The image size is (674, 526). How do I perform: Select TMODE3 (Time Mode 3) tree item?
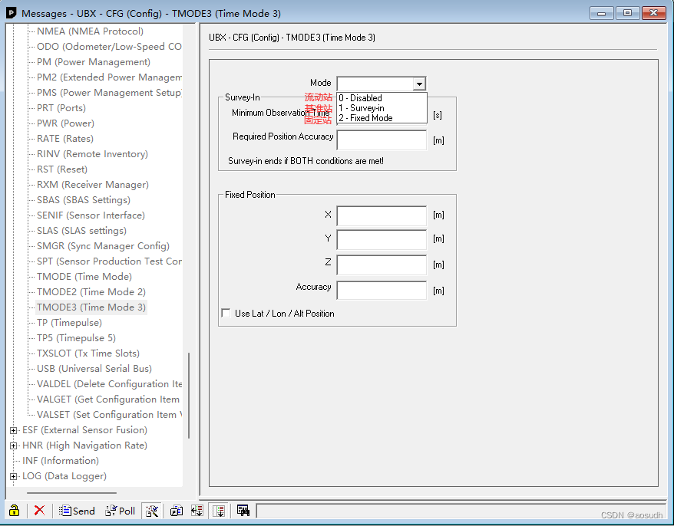click(91, 307)
